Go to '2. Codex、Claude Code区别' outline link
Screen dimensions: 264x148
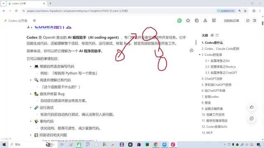click(x=220, y=49)
